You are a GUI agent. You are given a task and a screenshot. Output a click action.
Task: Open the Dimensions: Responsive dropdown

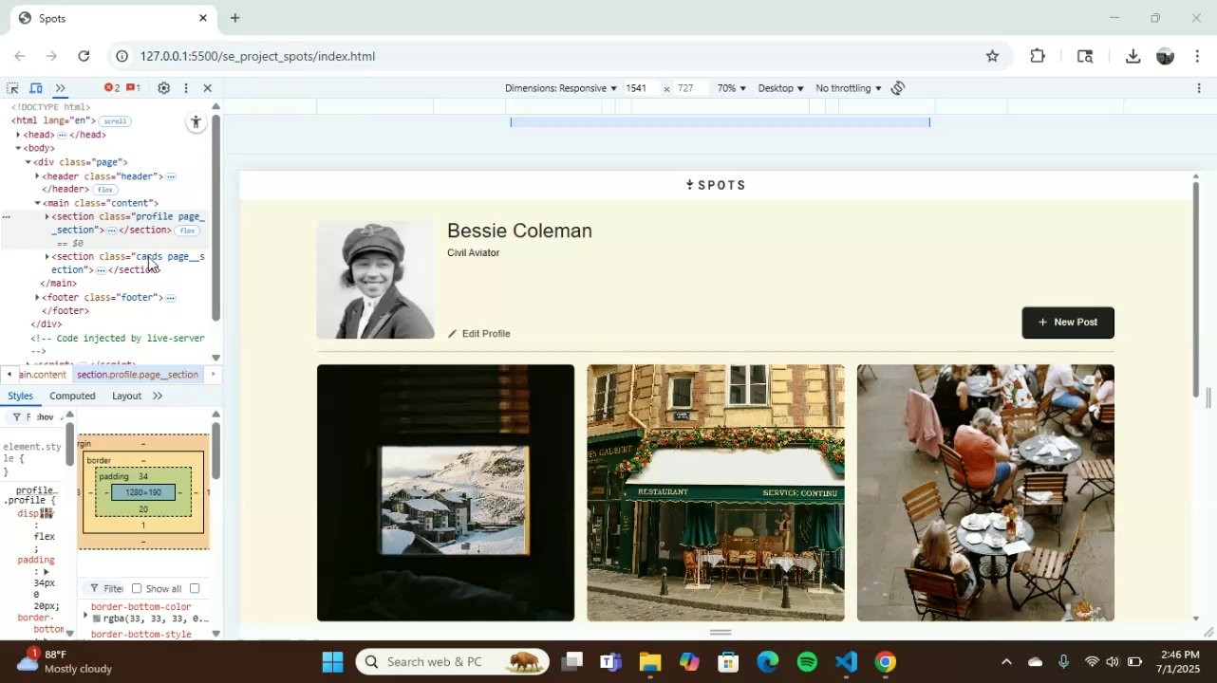pos(561,88)
